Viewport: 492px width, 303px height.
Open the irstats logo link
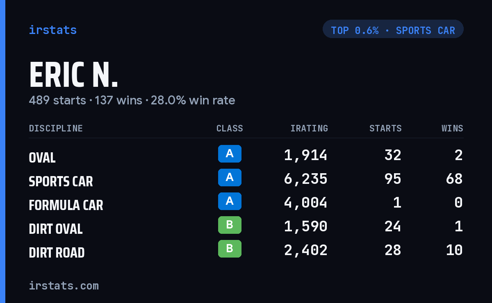tap(53, 30)
